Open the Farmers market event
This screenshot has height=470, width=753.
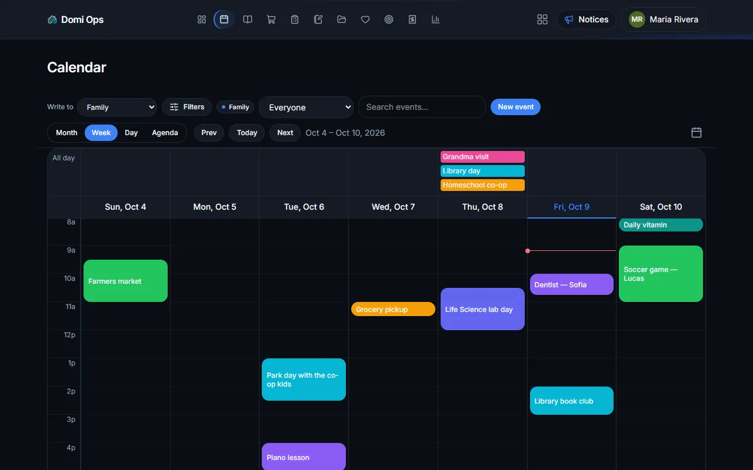pos(125,281)
